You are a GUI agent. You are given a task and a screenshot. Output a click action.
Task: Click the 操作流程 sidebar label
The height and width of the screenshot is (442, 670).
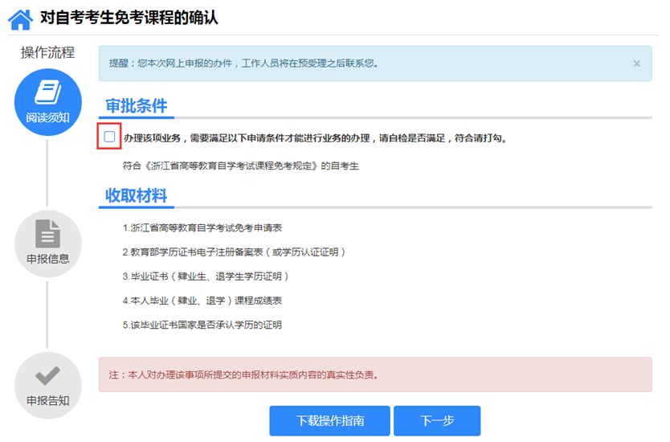tap(47, 53)
